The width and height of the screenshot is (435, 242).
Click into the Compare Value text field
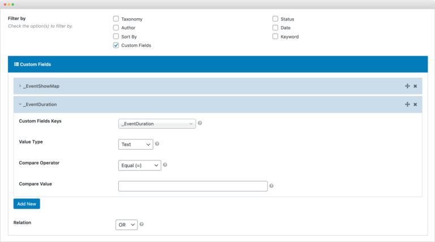point(193,186)
